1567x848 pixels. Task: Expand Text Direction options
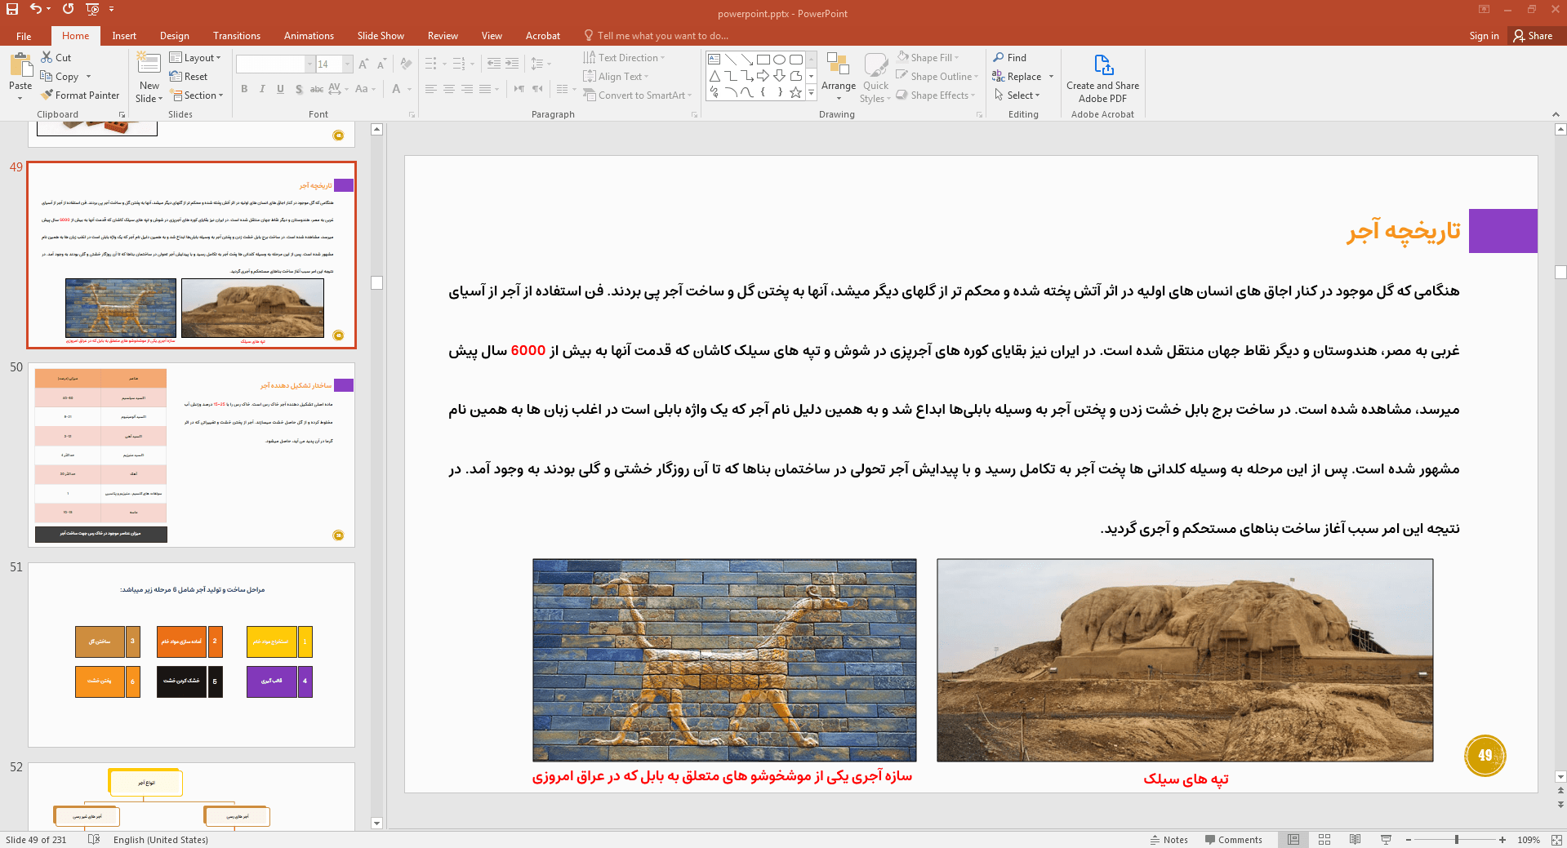625,58
